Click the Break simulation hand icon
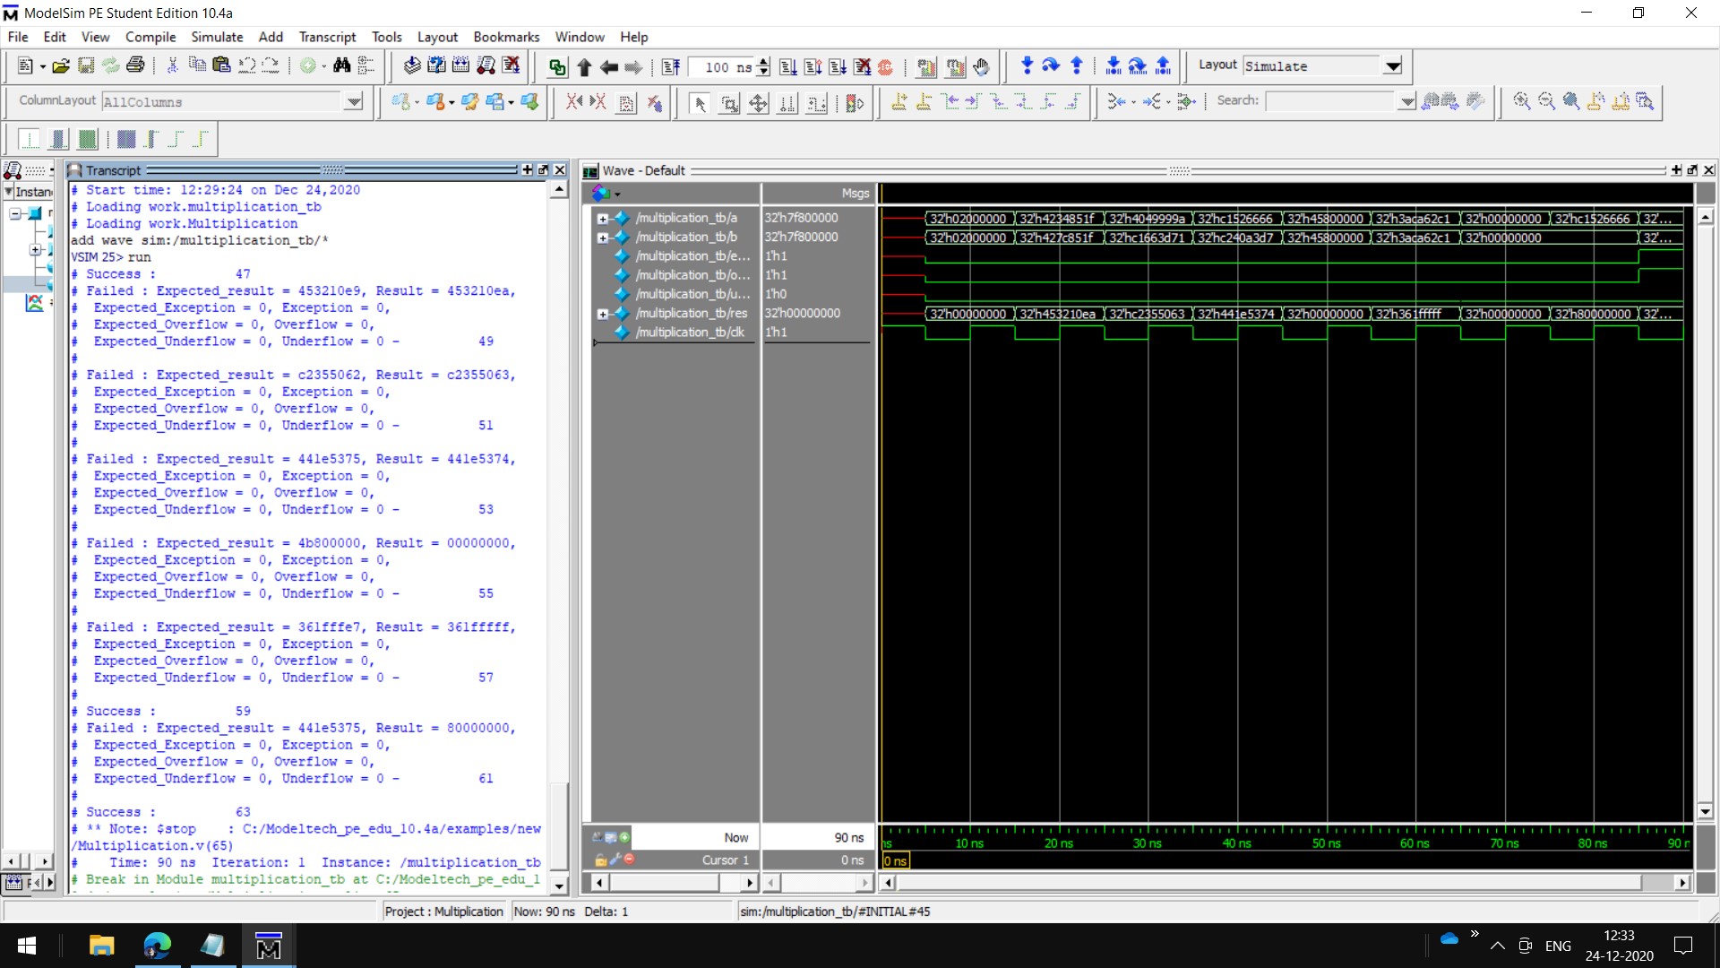Image resolution: width=1720 pixels, height=968 pixels. click(x=981, y=67)
